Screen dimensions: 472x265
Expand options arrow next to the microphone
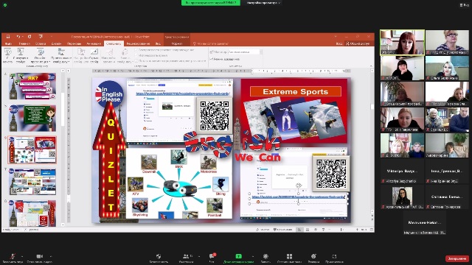pyautogui.click(x=22, y=256)
